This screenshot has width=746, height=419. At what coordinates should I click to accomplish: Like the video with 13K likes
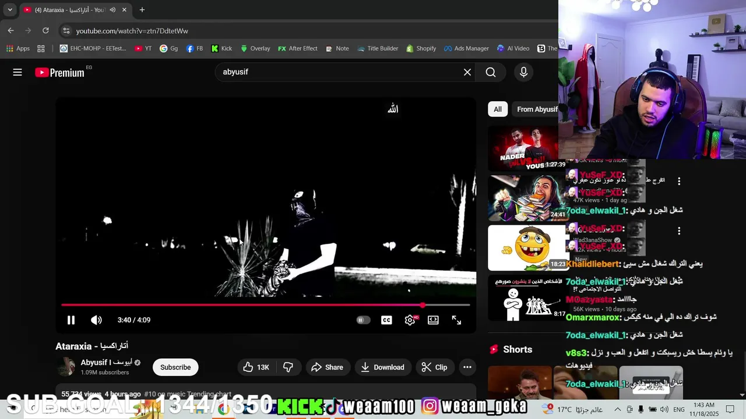pyautogui.click(x=256, y=367)
